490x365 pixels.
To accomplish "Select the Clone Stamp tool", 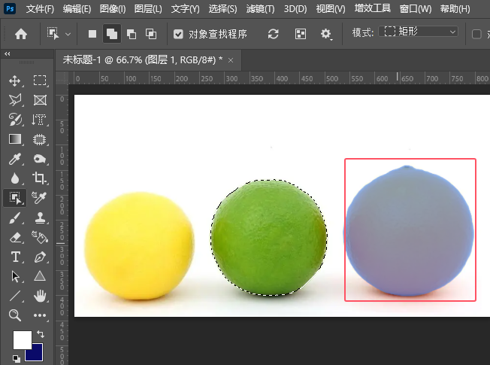I will click(40, 218).
